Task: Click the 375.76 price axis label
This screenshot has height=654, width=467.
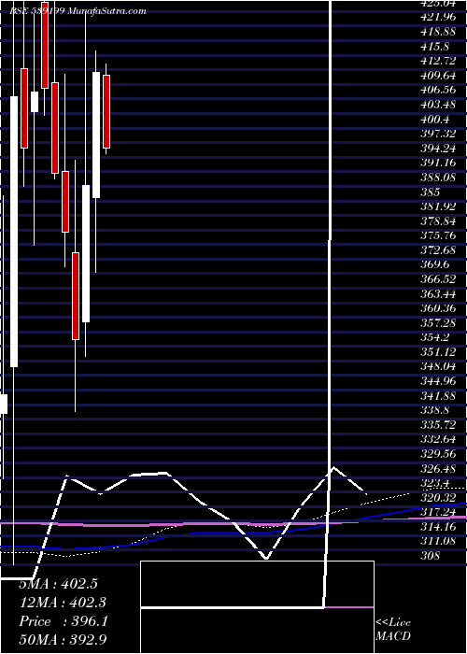Action: click(x=437, y=235)
